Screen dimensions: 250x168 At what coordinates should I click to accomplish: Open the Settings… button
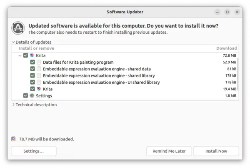coord(34,151)
